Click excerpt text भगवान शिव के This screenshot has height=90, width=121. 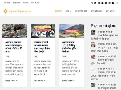point(40,74)
